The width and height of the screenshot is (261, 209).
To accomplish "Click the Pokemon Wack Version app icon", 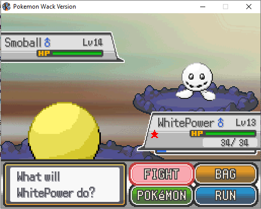I will [7, 7].
